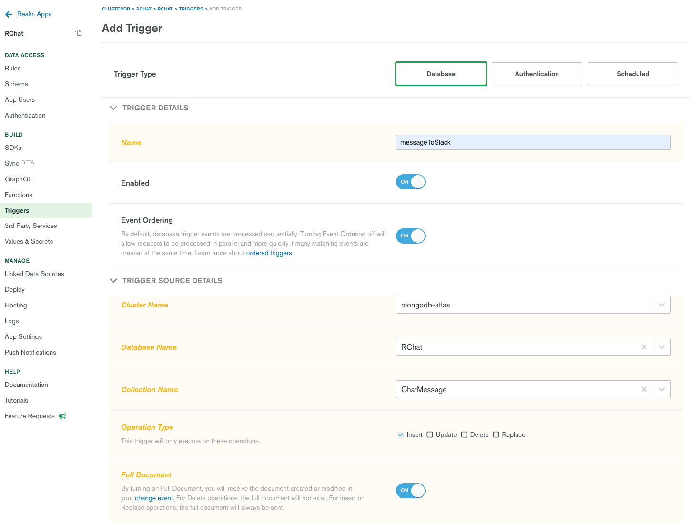The height and width of the screenshot is (523, 700).
Task: Open Rules in the sidebar
Action: pyautogui.click(x=13, y=69)
